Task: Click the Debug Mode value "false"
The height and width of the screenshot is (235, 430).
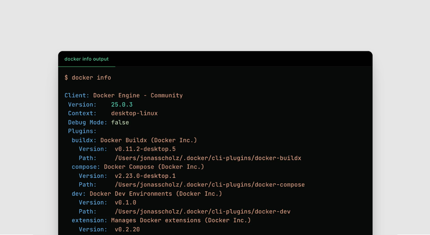Action: pyautogui.click(x=120, y=122)
